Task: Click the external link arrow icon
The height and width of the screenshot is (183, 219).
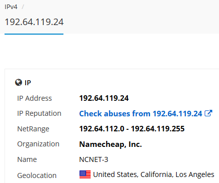Action: tap(208, 113)
